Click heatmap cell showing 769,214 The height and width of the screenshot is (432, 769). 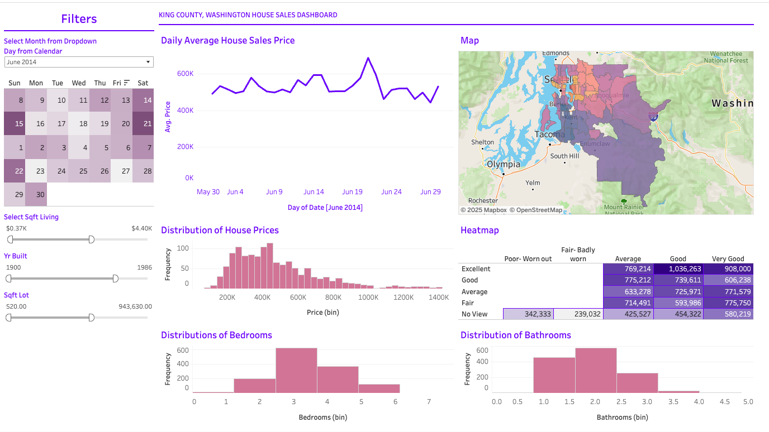coord(628,269)
